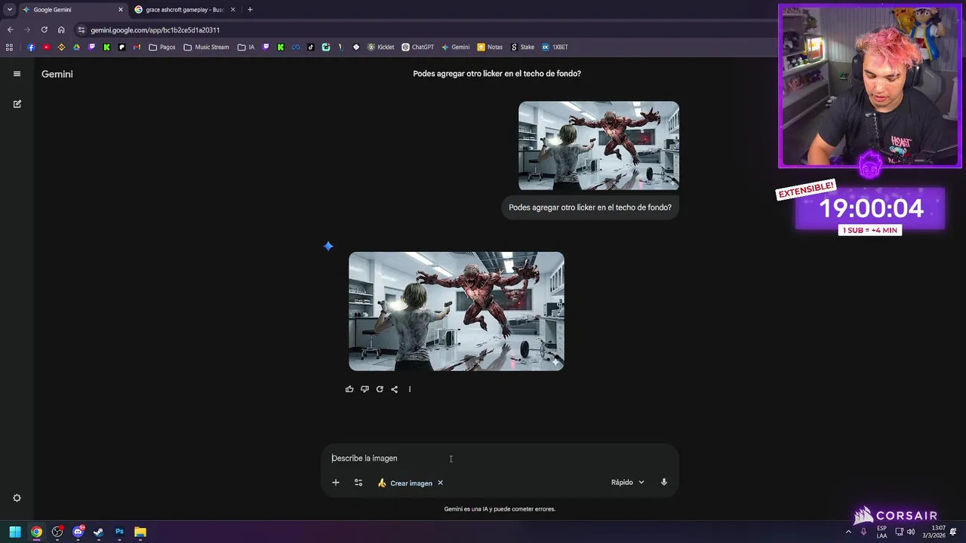966x543 pixels.
Task: View site information icon in address bar
Action: coord(82,30)
